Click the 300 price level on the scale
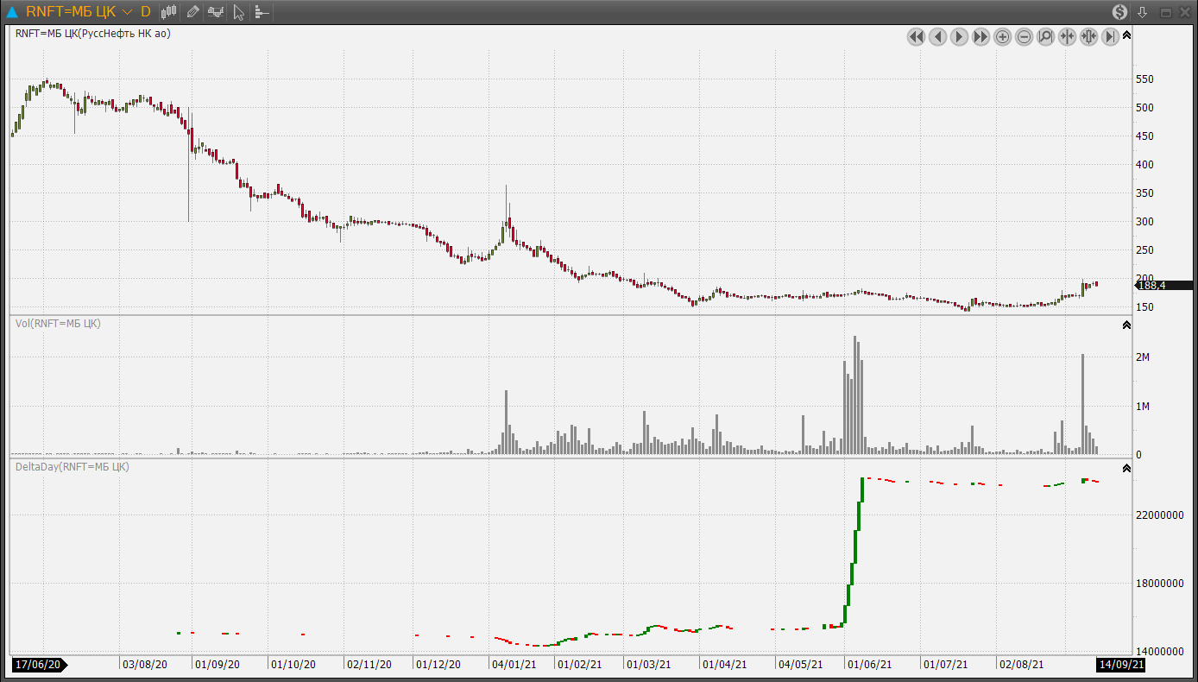Image resolution: width=1198 pixels, height=682 pixels. [1144, 222]
